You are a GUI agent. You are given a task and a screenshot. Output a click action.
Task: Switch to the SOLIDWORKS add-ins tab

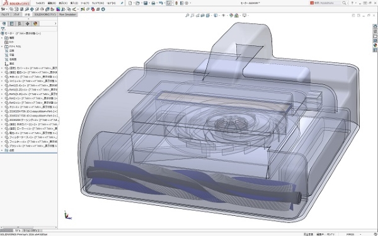(x=45, y=14)
